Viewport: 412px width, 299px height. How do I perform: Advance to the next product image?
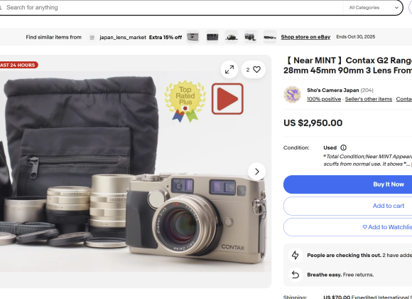[256, 172]
